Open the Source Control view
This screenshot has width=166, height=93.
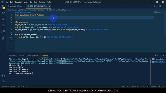pos(3,19)
